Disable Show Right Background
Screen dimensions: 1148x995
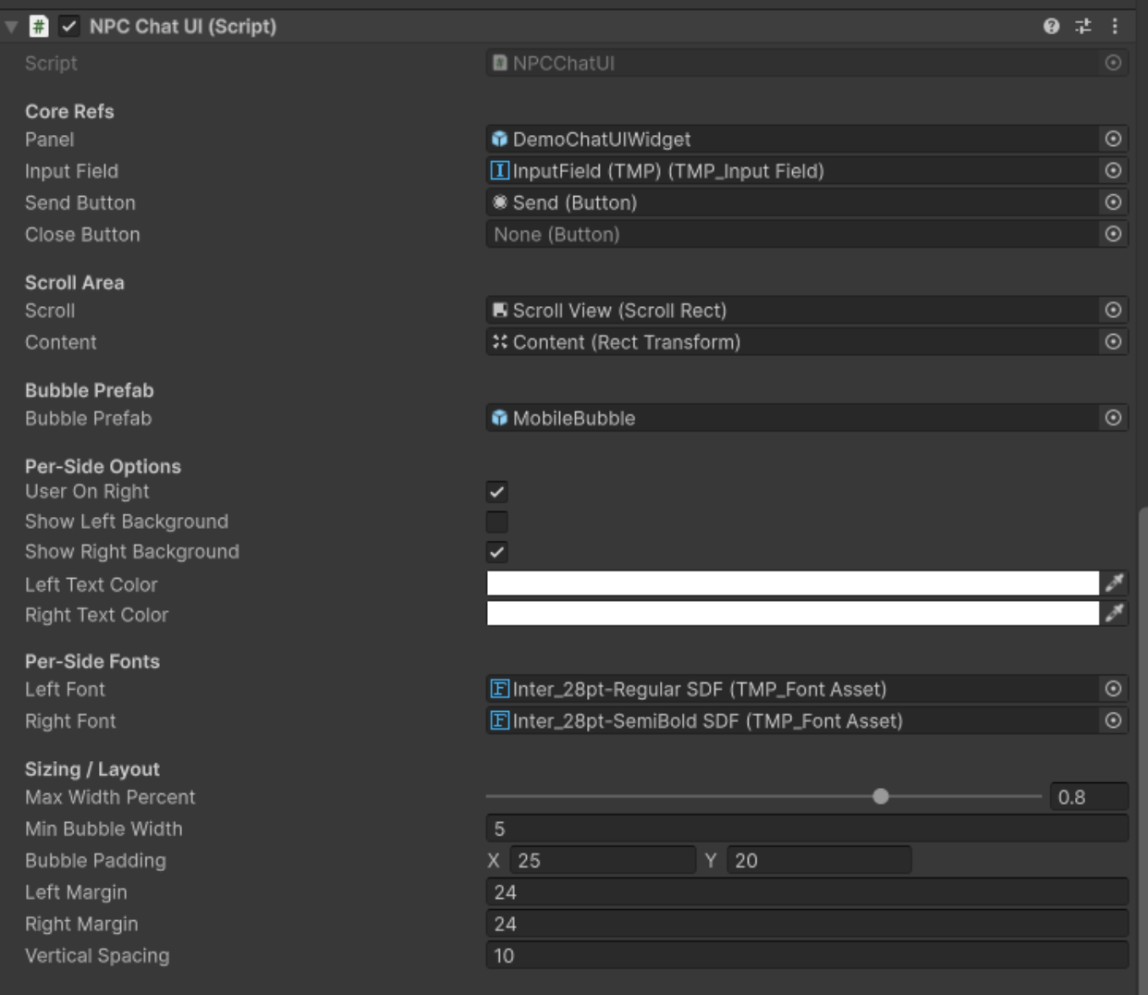pos(496,552)
